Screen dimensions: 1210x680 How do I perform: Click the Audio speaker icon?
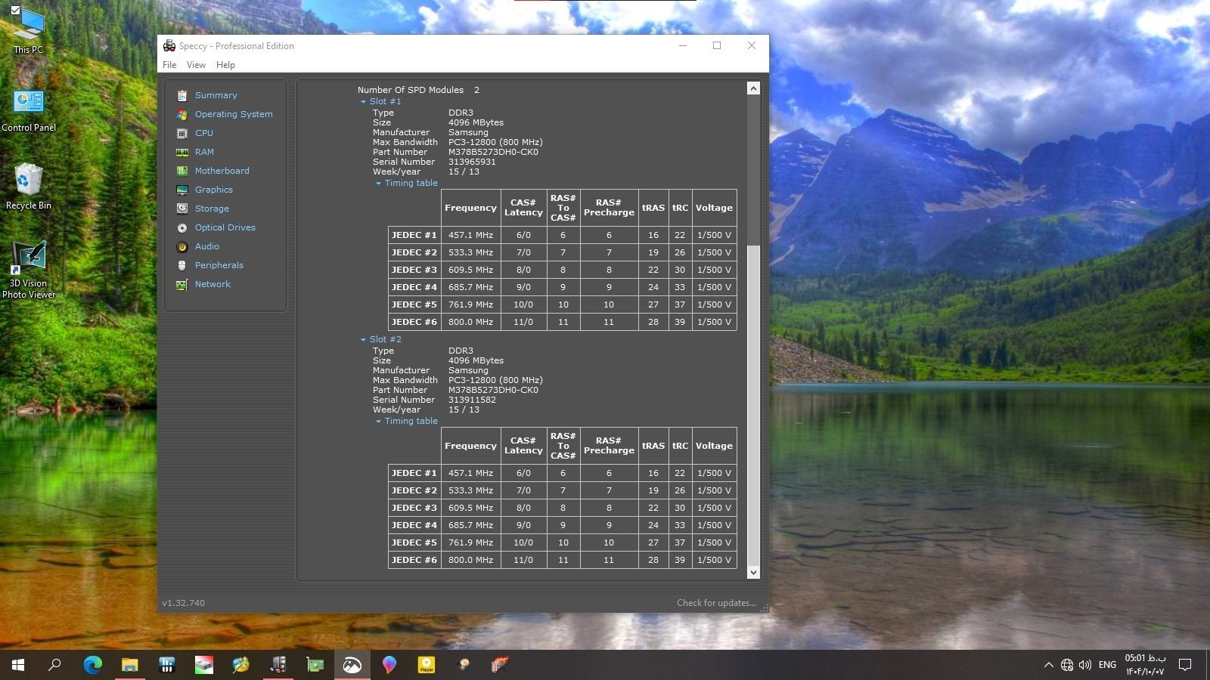pos(182,246)
